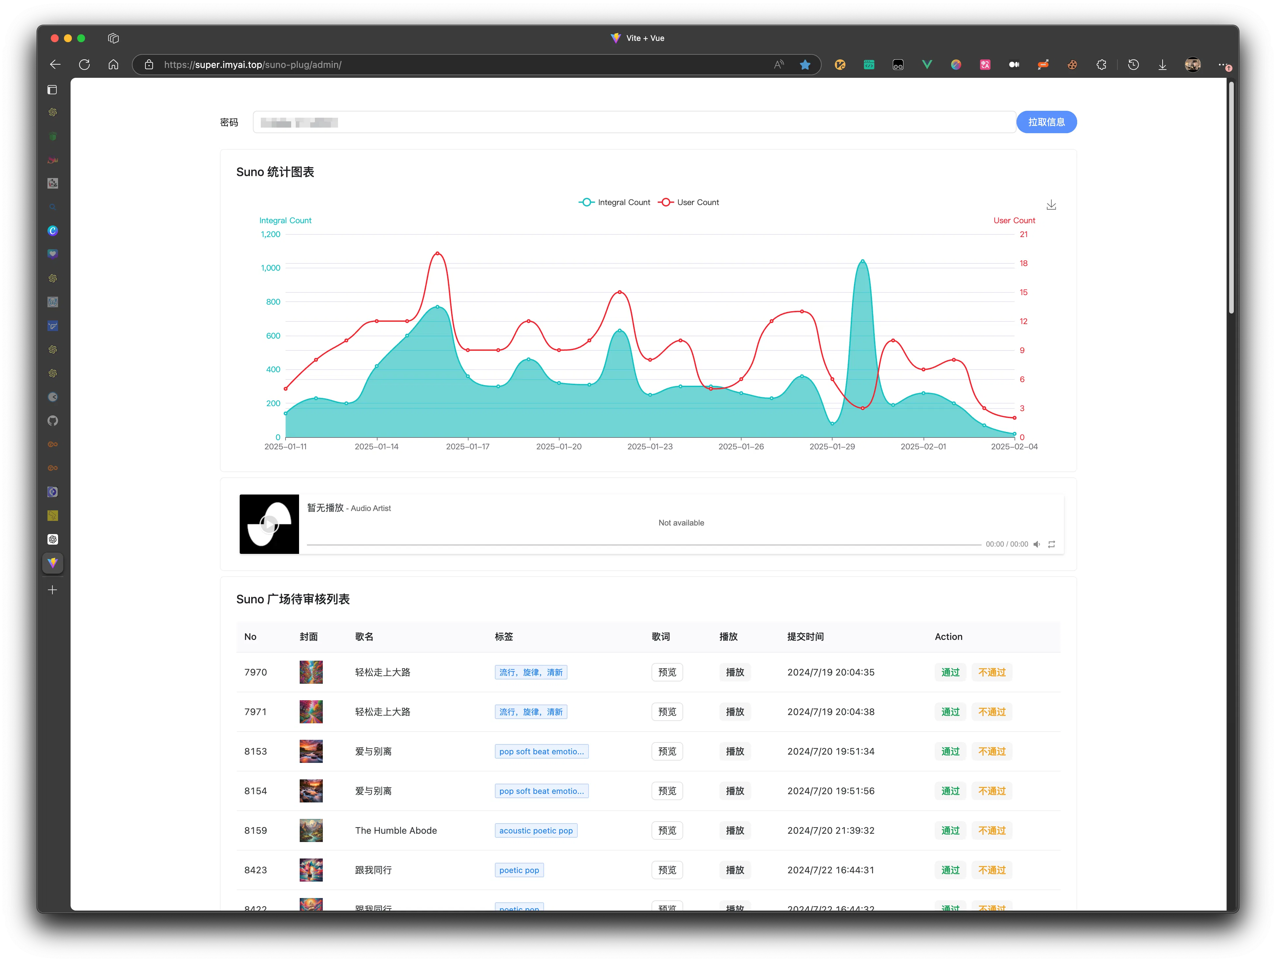
Task: Switch to the active Vite tab in sidebar
Action: [x=52, y=563]
